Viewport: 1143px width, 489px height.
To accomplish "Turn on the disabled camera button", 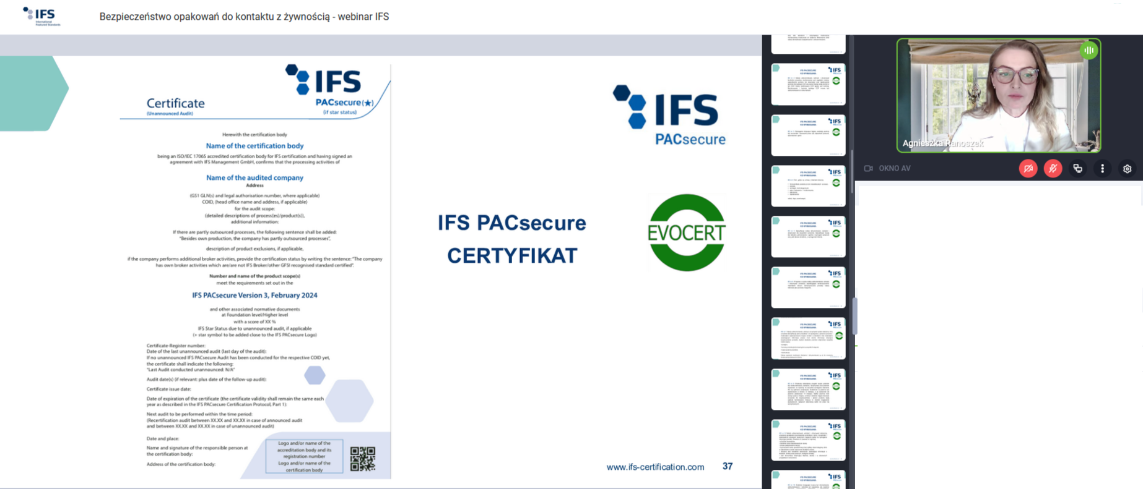I will click(1028, 168).
